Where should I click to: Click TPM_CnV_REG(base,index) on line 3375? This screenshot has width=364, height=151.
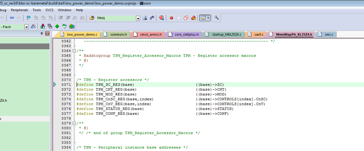(x=124, y=104)
